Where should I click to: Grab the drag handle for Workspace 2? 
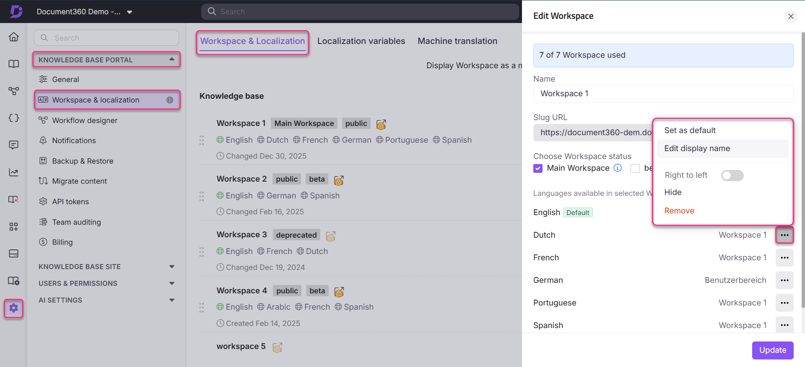202,196
